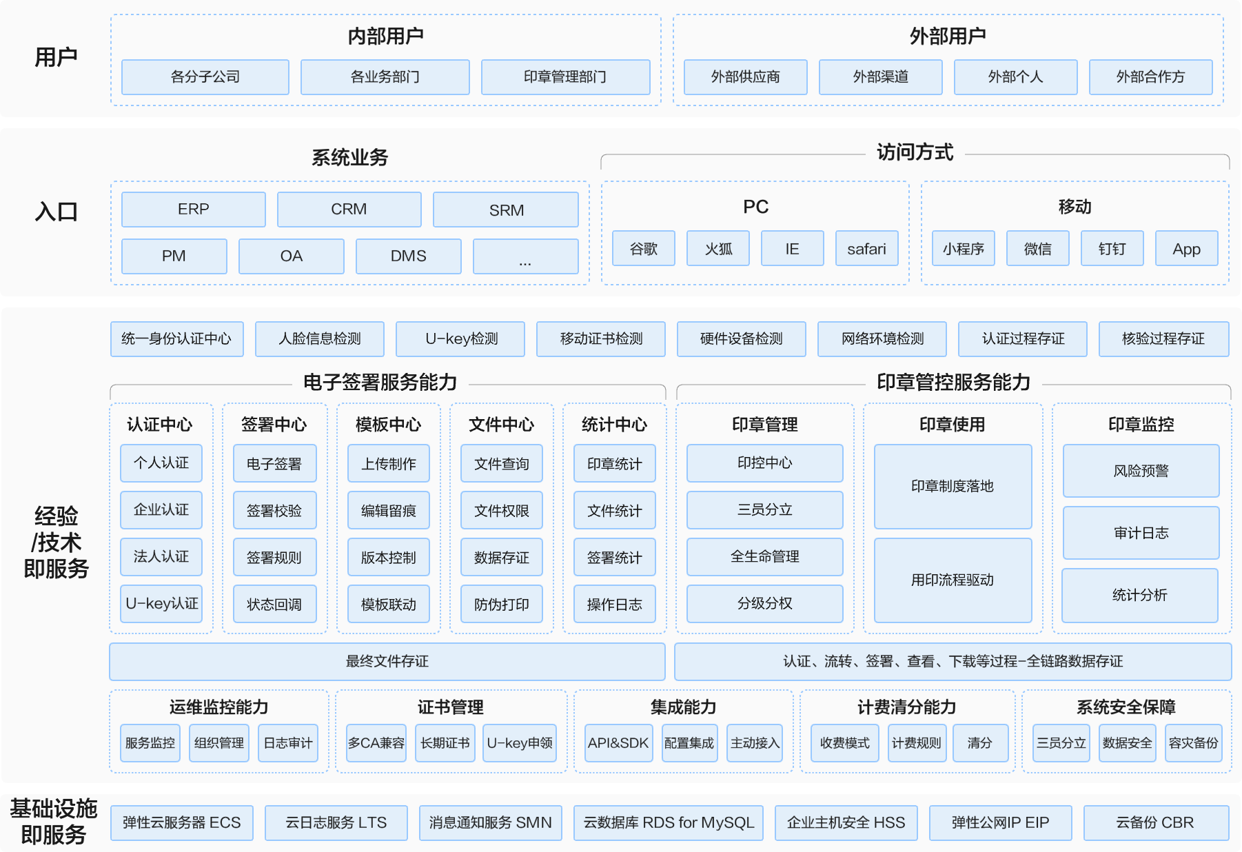
Task: Select 弹性云服务器 ECS box
Action: click(x=182, y=822)
